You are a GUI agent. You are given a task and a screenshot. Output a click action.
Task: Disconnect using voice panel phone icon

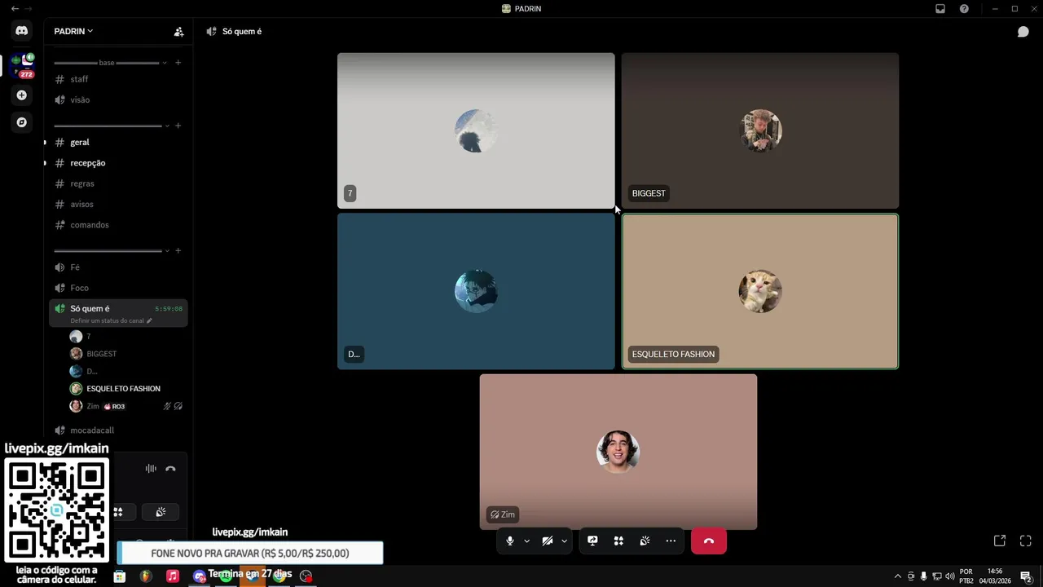[x=170, y=469]
